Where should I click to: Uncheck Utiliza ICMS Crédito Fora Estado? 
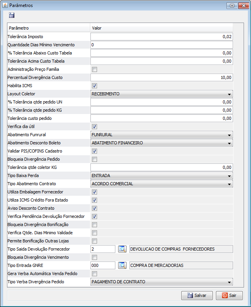pyautogui.click(x=95, y=200)
